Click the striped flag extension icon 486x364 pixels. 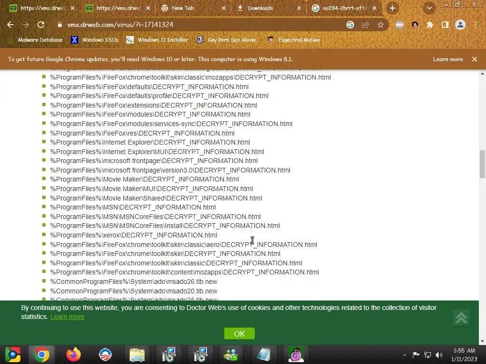pos(400,25)
